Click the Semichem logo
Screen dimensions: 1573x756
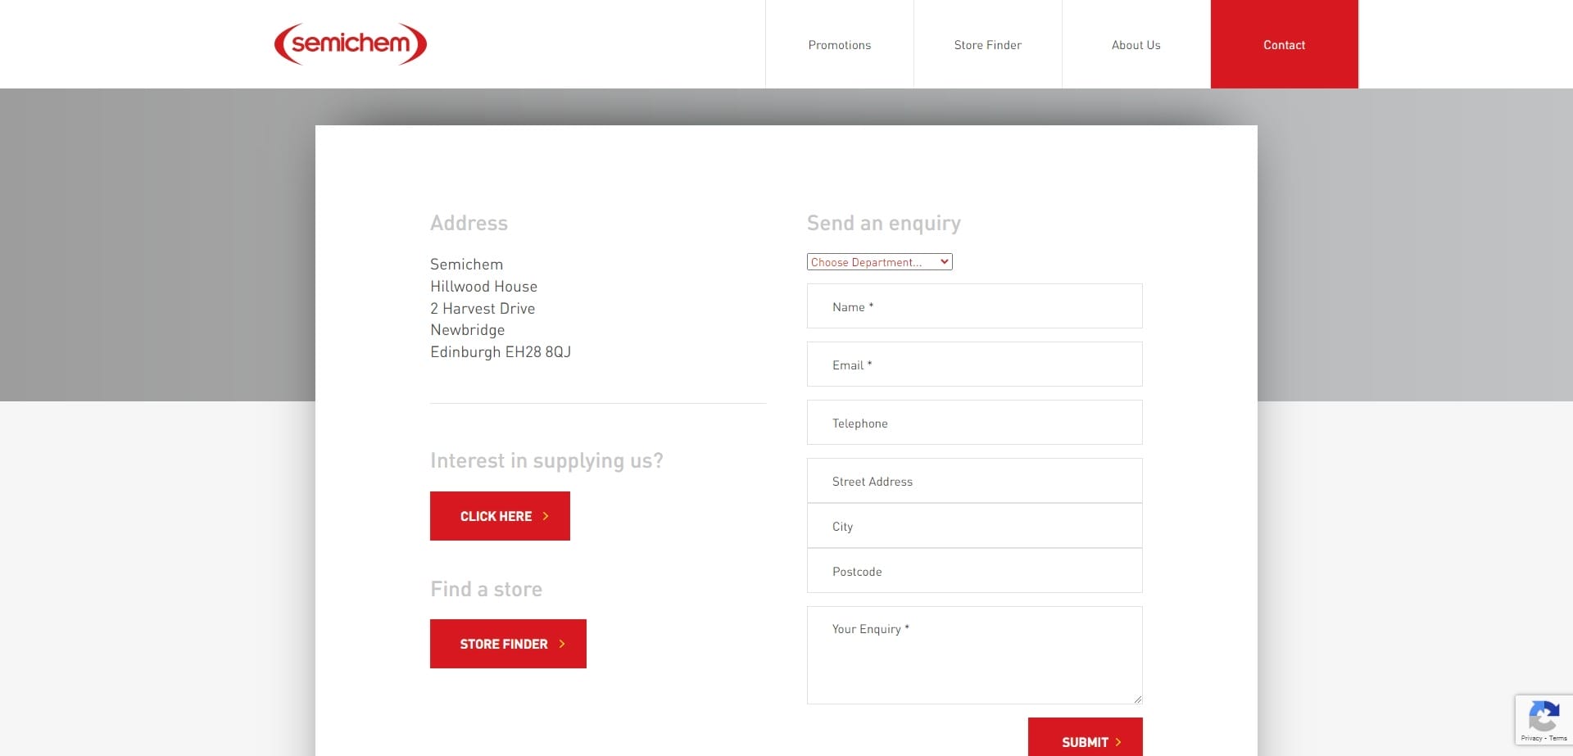click(x=351, y=44)
